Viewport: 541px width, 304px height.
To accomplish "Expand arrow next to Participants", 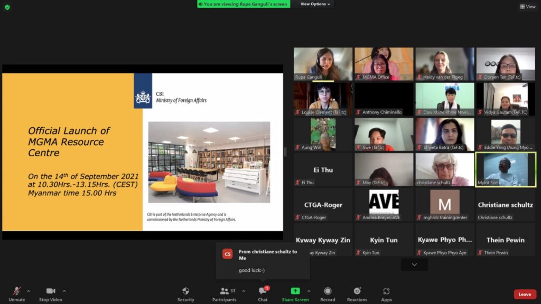I will (244, 291).
